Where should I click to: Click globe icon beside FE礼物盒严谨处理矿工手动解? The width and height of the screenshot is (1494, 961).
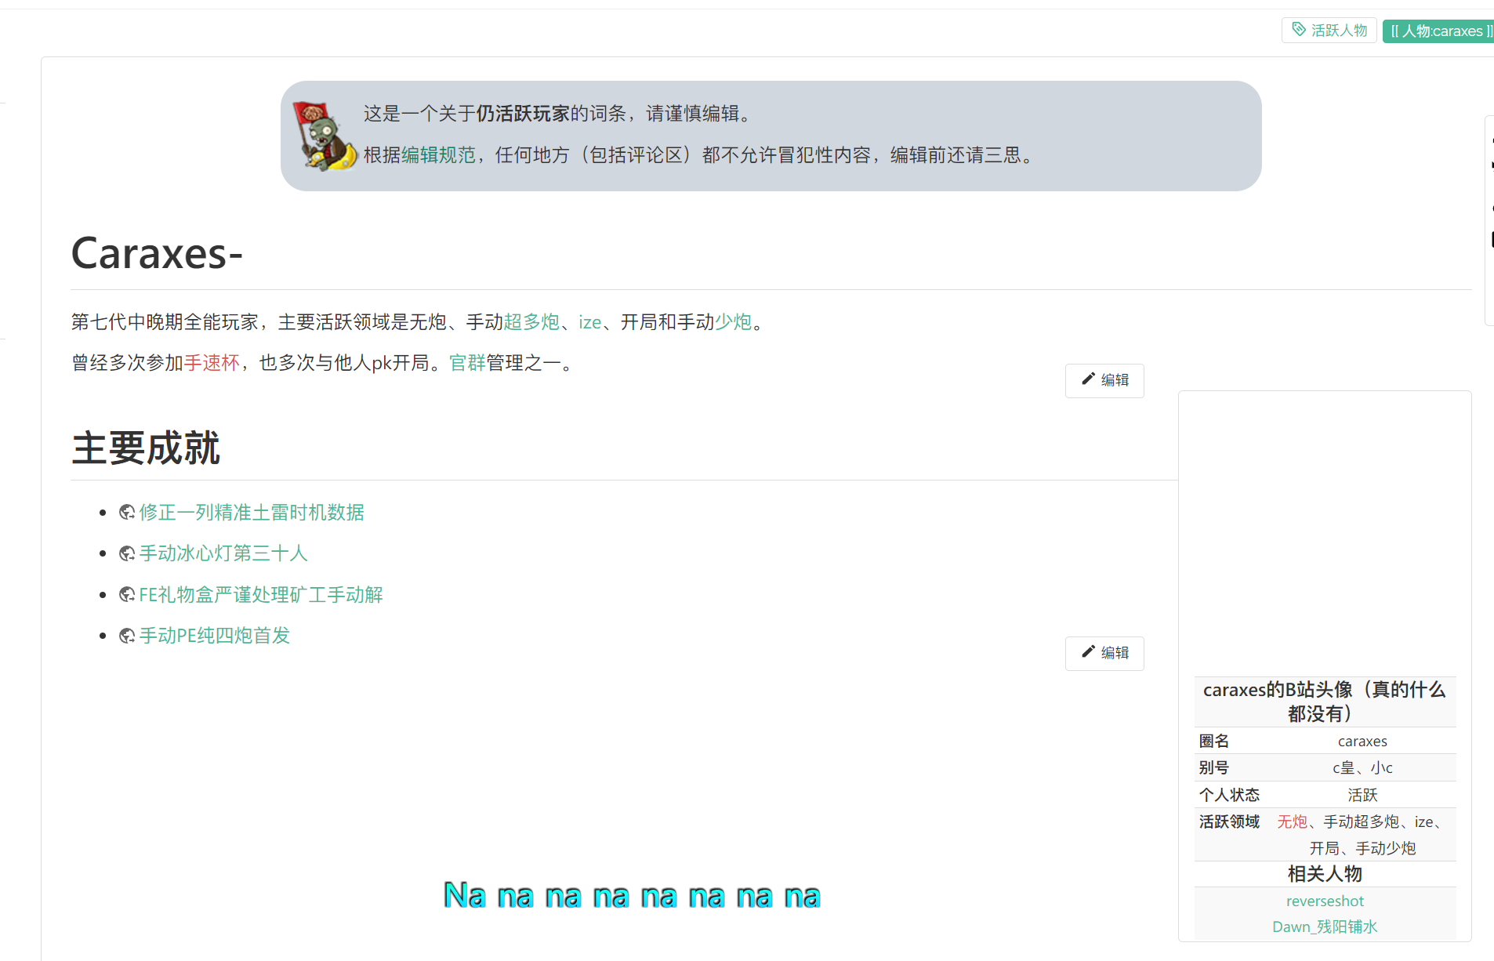tap(127, 595)
